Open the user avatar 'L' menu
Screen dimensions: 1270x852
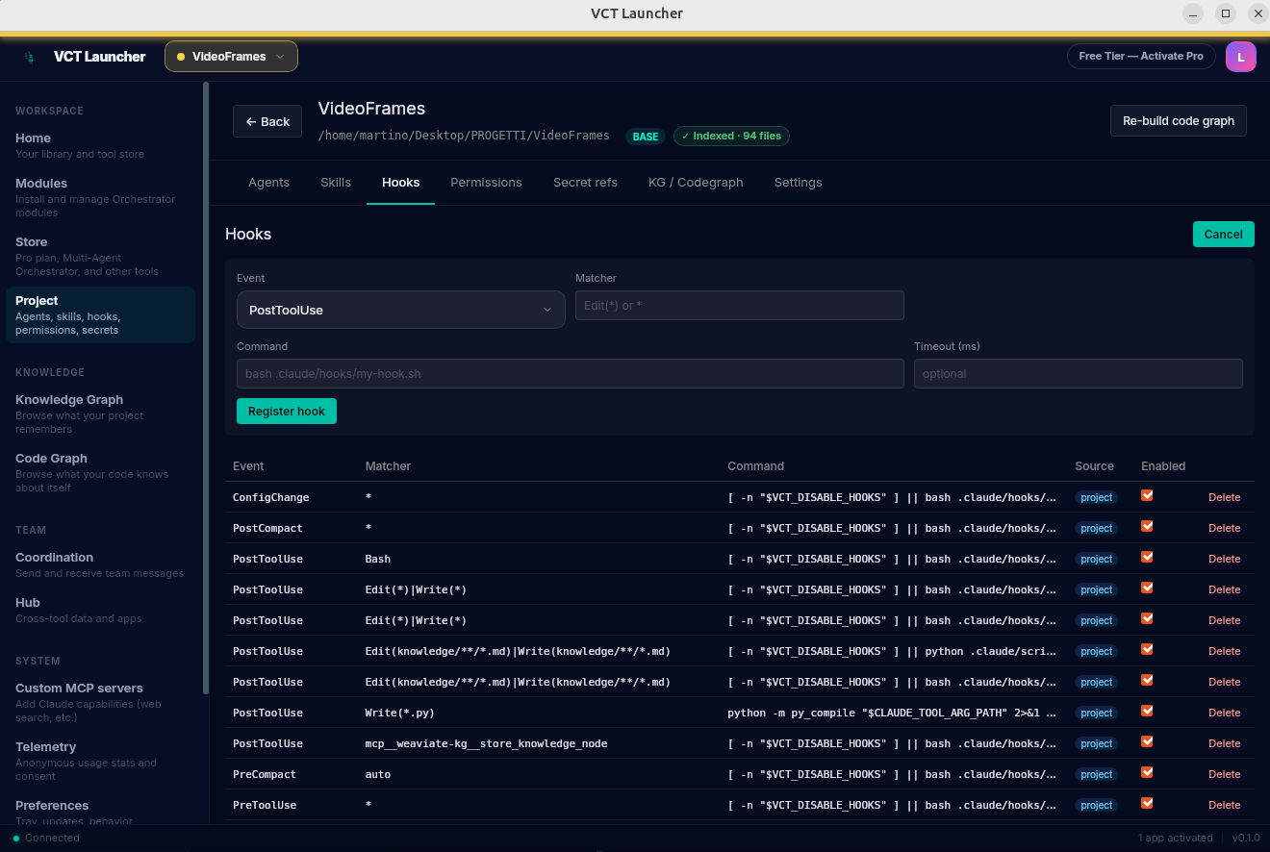point(1241,57)
